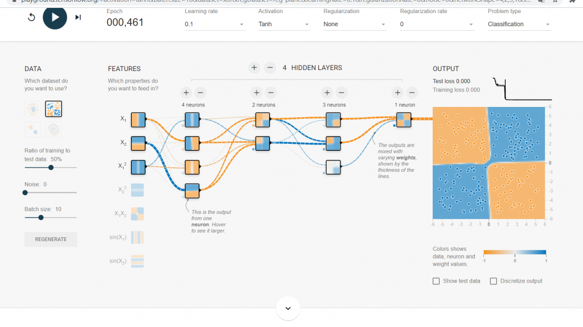Viewport: 583px width, 327px height.
Task: Toggle the X1 squared input feature
Action: [x=138, y=167]
